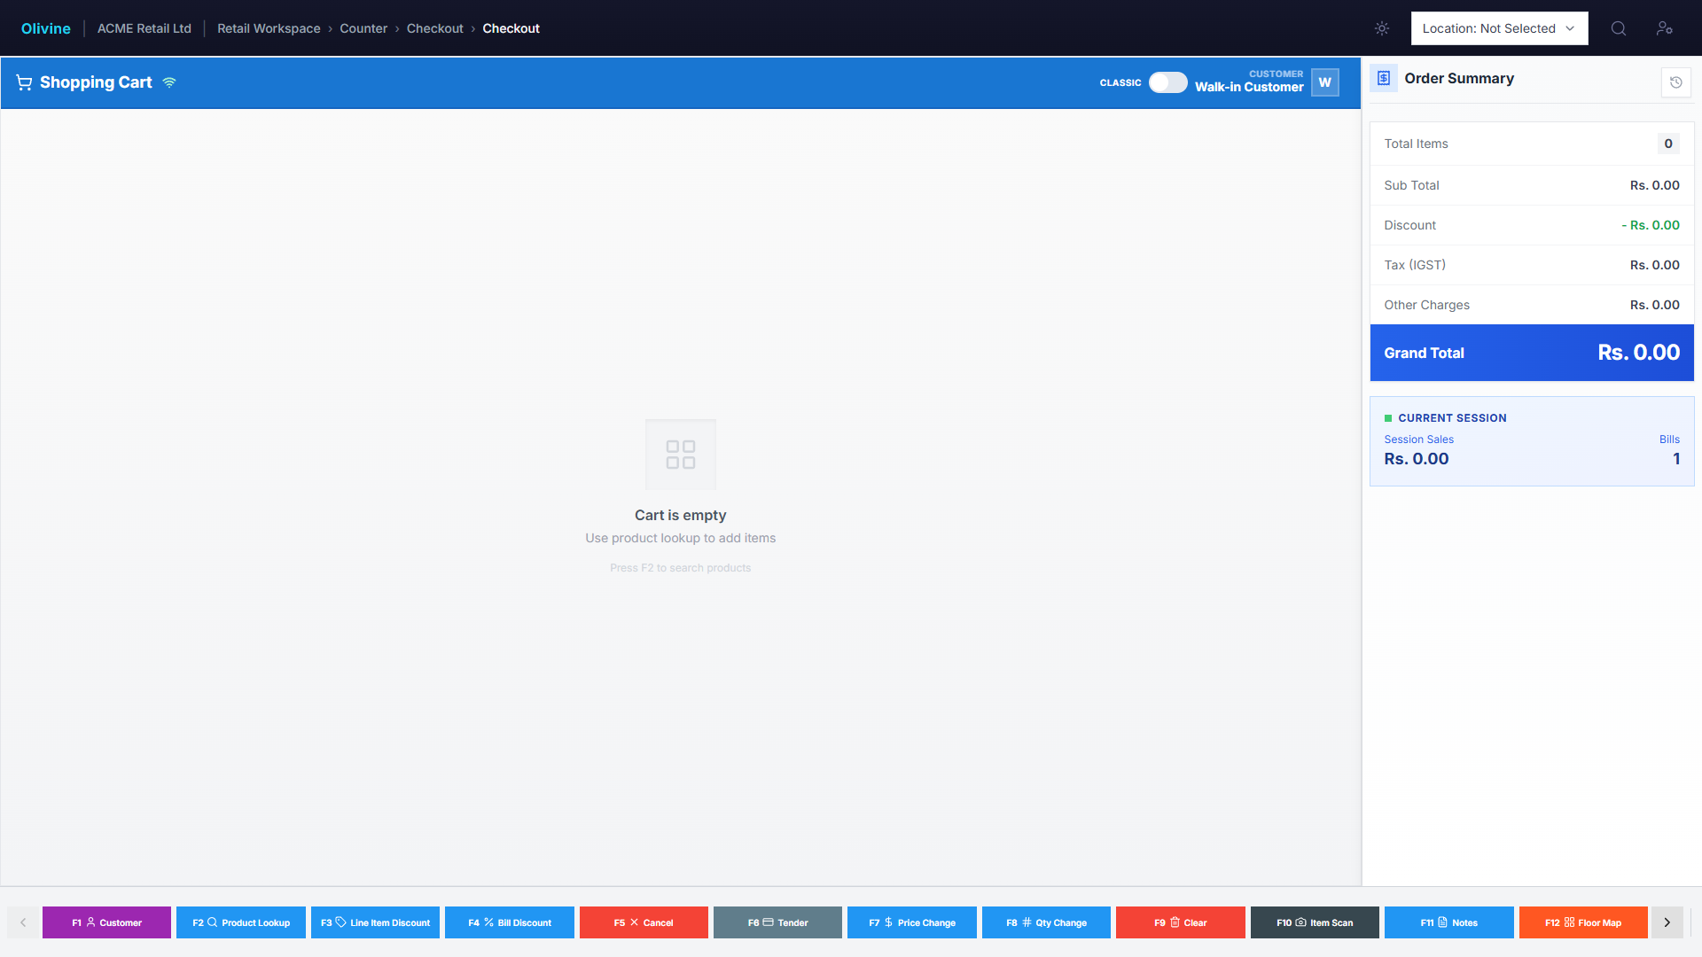Screen dimensions: 1702x957
Task: Open F2 Product Lookup
Action: click(240, 922)
